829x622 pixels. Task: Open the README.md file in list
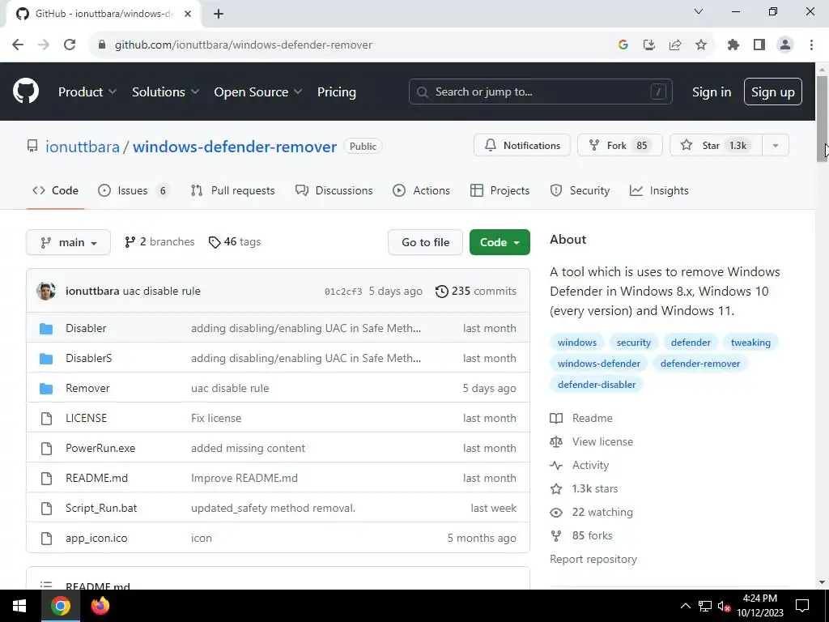pos(97,478)
